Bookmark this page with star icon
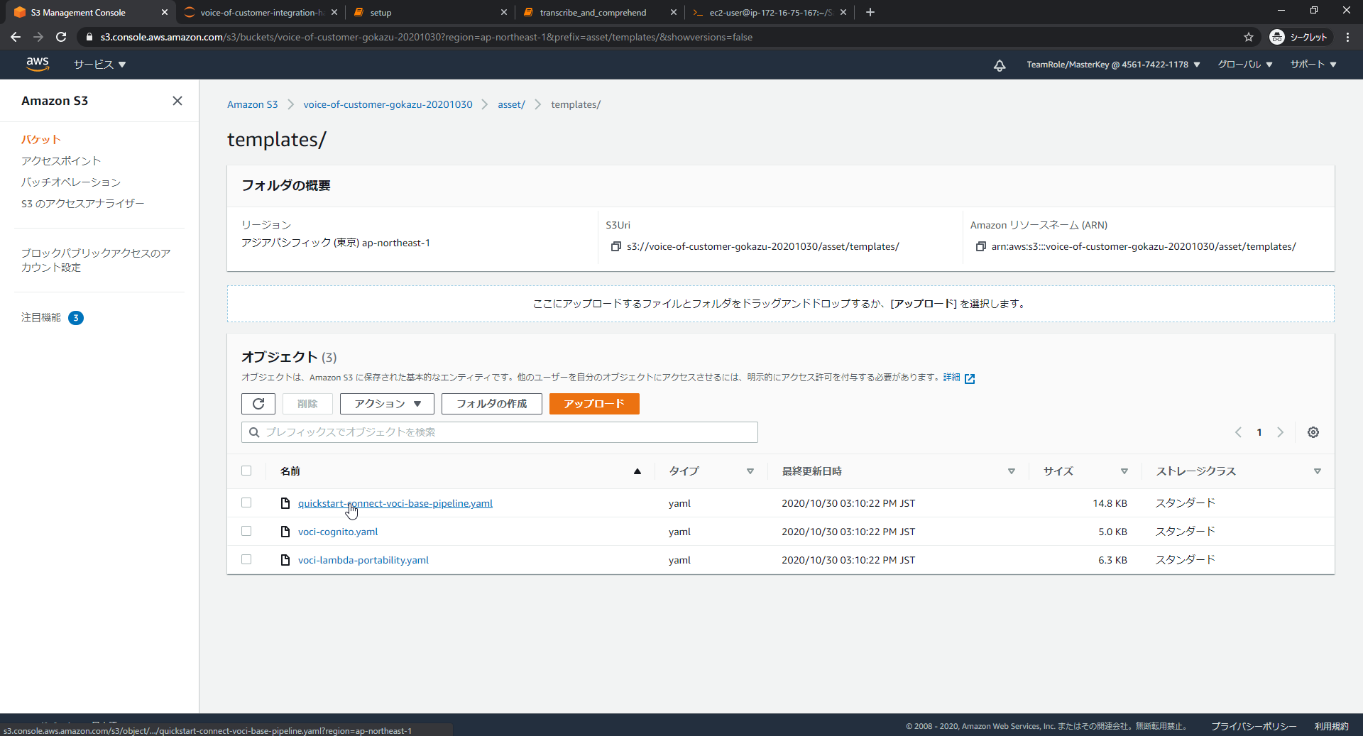 coord(1249,37)
